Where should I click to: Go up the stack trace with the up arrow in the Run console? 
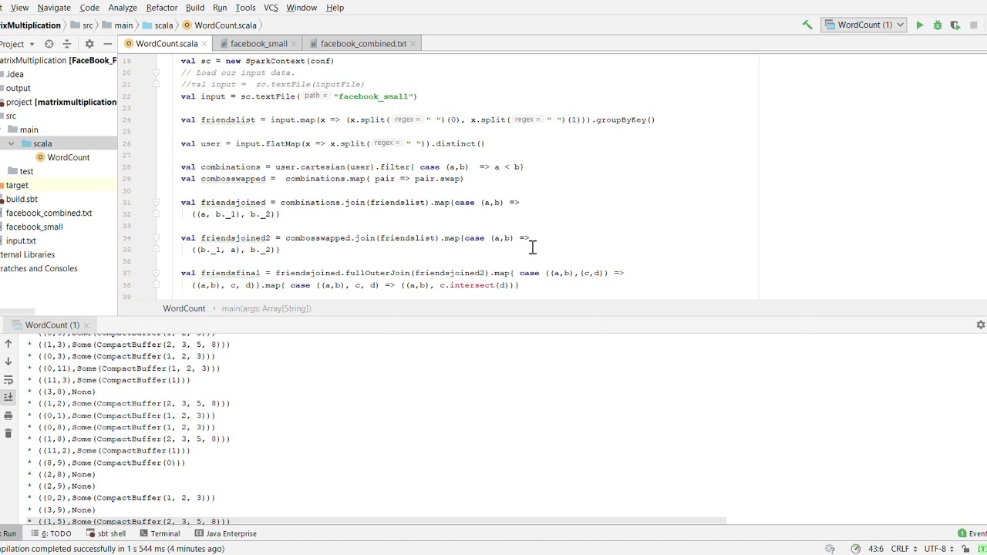(x=8, y=344)
